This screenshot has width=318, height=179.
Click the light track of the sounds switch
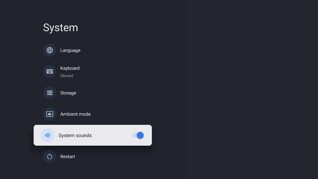pyautogui.click(x=134, y=135)
